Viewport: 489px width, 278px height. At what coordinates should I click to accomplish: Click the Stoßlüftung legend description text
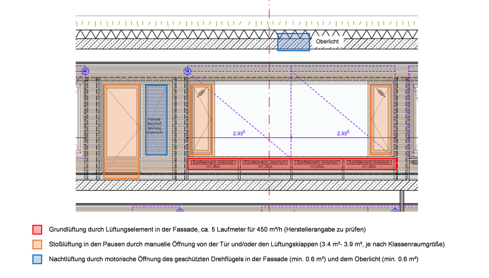point(246,245)
